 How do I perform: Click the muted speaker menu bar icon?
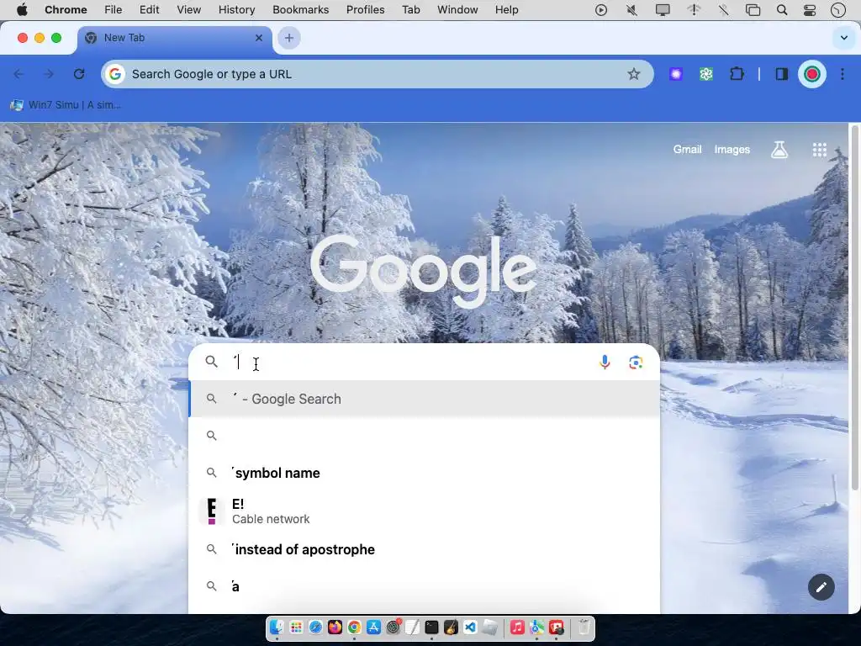pos(631,10)
